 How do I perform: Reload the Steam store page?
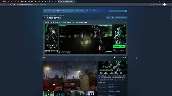coord(8,5)
